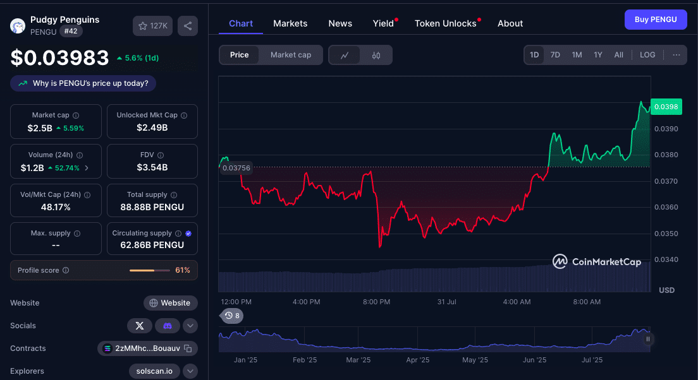
Task: Click the verified badge on Circulating supply
Action: [x=188, y=233]
